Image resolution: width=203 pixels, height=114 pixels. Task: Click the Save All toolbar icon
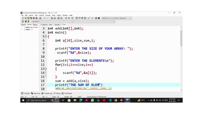coord(31,18)
